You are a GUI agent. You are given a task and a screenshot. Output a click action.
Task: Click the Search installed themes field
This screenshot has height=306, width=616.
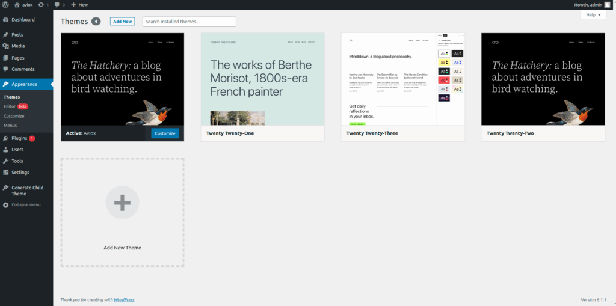pos(189,22)
